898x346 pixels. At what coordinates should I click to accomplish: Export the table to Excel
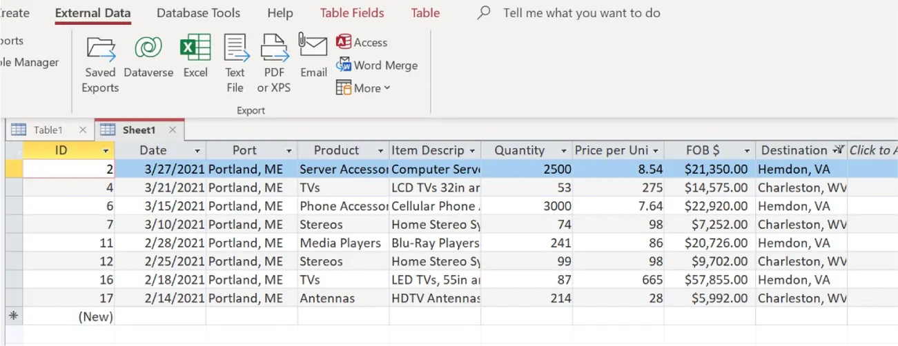195,57
